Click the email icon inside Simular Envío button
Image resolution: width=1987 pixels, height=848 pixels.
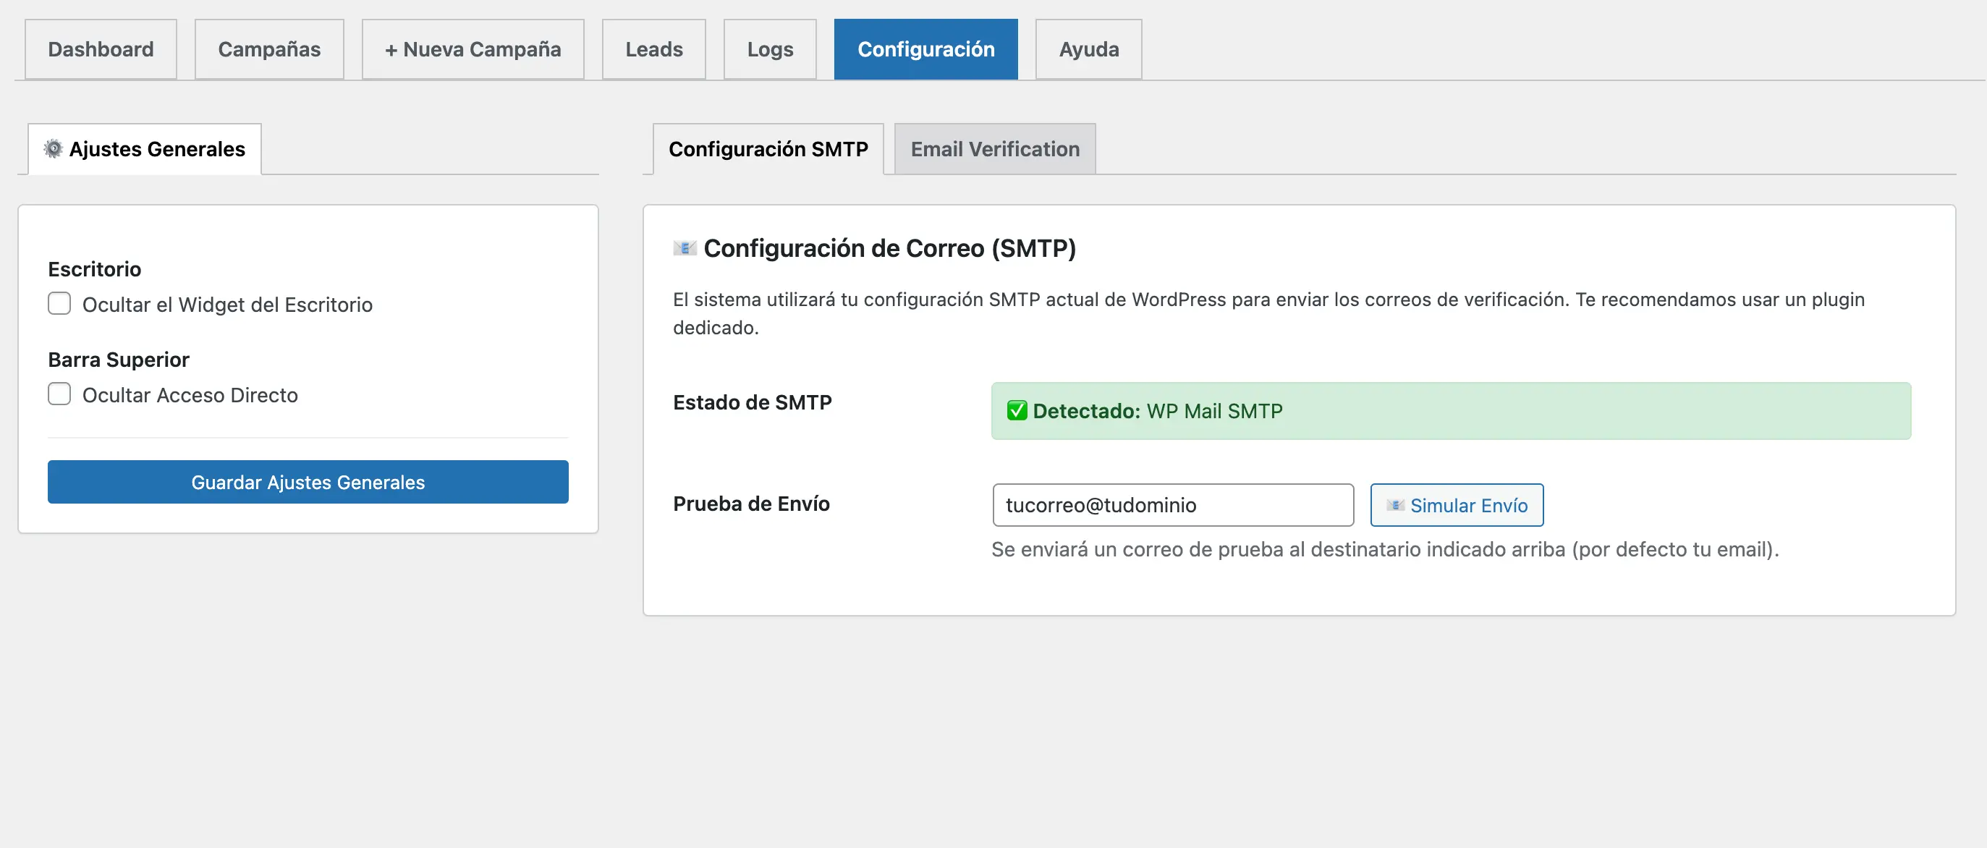coord(1396,506)
